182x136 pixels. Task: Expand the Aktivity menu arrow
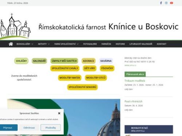click(49, 44)
